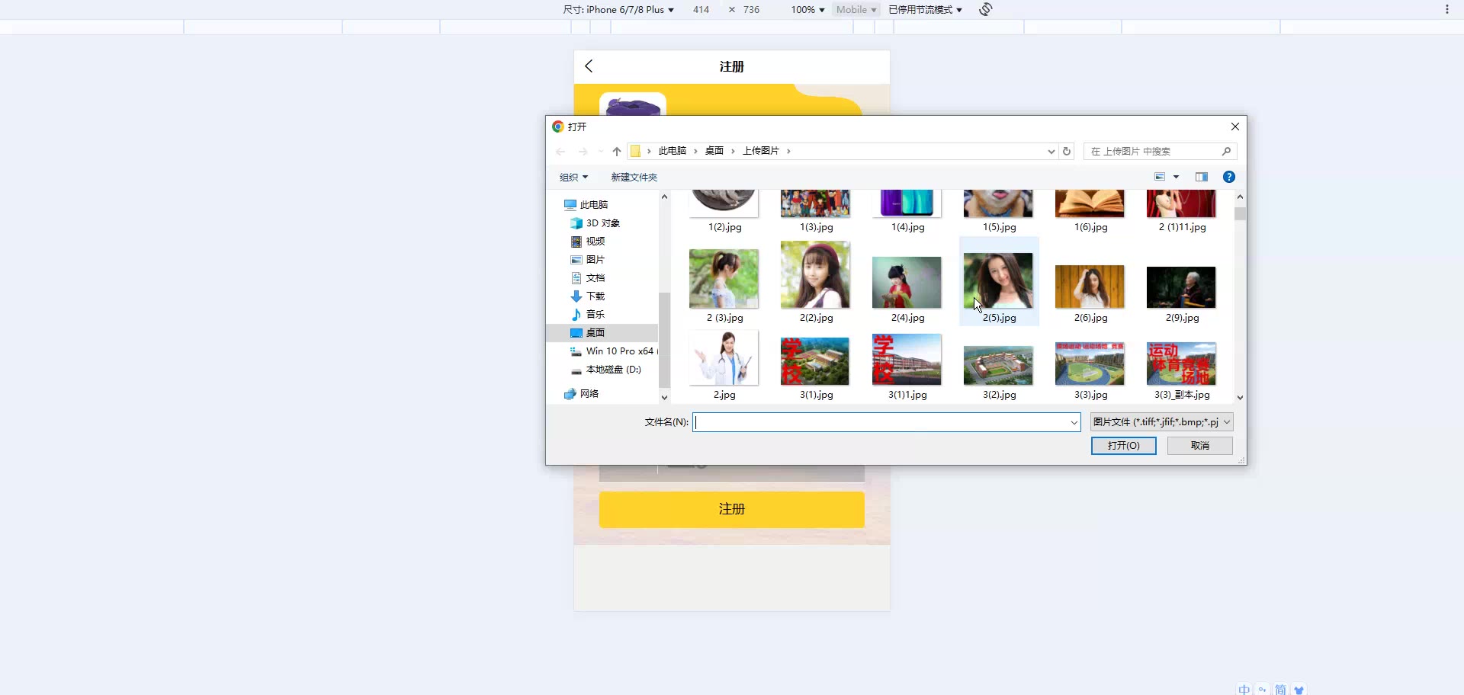Click the 打开(O) button

pyautogui.click(x=1123, y=446)
